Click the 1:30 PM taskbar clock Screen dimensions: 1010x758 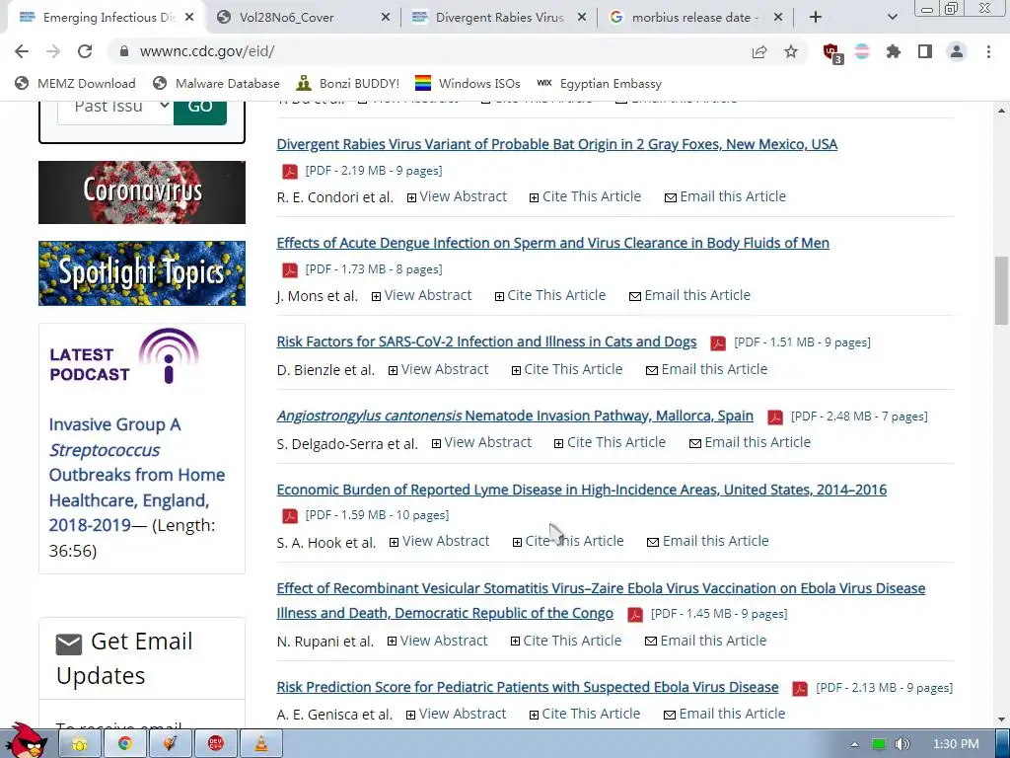coord(956,744)
